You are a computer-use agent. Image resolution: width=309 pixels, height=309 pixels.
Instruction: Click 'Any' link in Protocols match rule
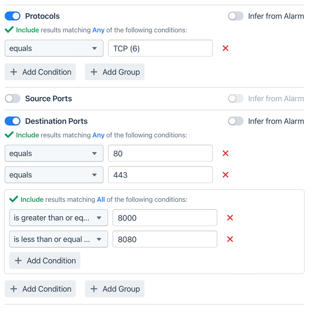98,30
